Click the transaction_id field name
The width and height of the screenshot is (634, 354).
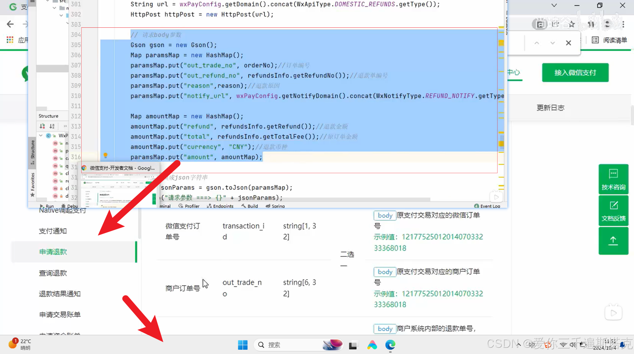pos(243,231)
